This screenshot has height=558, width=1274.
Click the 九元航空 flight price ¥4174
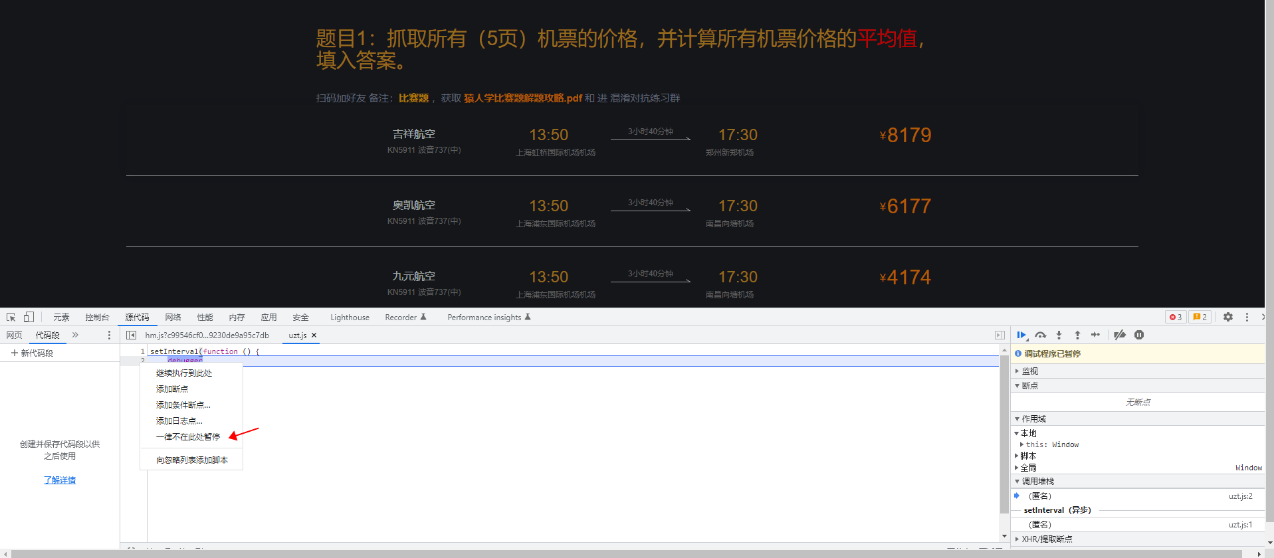point(905,278)
